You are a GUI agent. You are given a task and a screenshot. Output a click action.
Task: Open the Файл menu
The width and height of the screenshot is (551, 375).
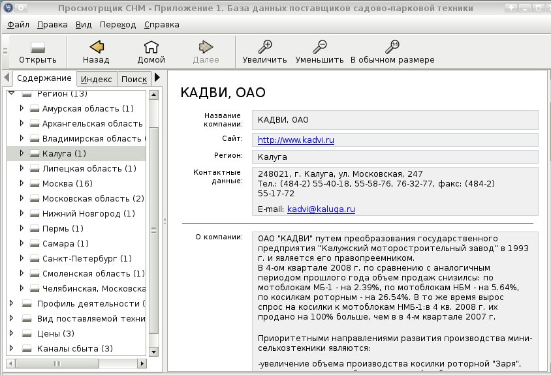tap(18, 25)
